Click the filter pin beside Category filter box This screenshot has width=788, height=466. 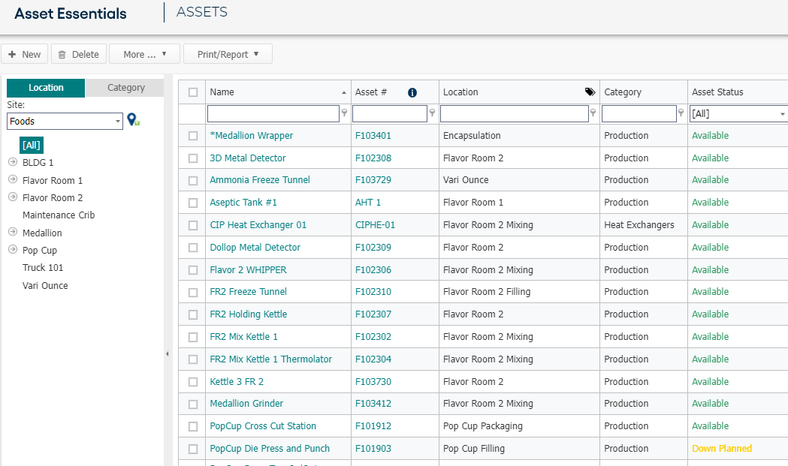681,113
